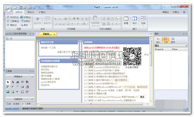This screenshot has width=194, height=117.
Task: Collapse the 界面控件 section with up arrow
Action: click(x=32, y=77)
